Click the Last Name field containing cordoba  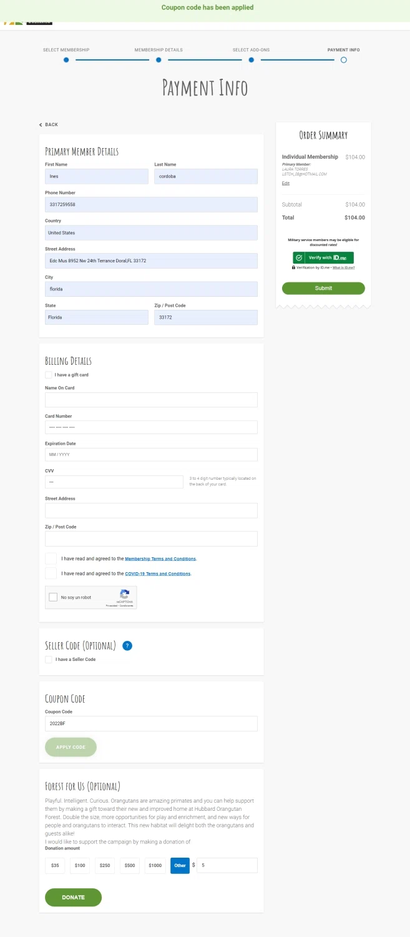tap(206, 176)
